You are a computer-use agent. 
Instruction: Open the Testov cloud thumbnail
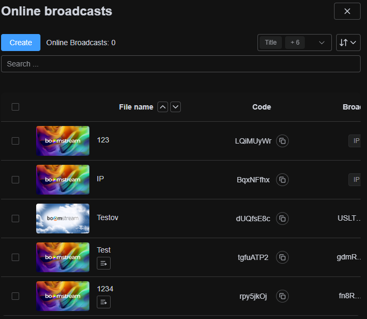coord(63,219)
